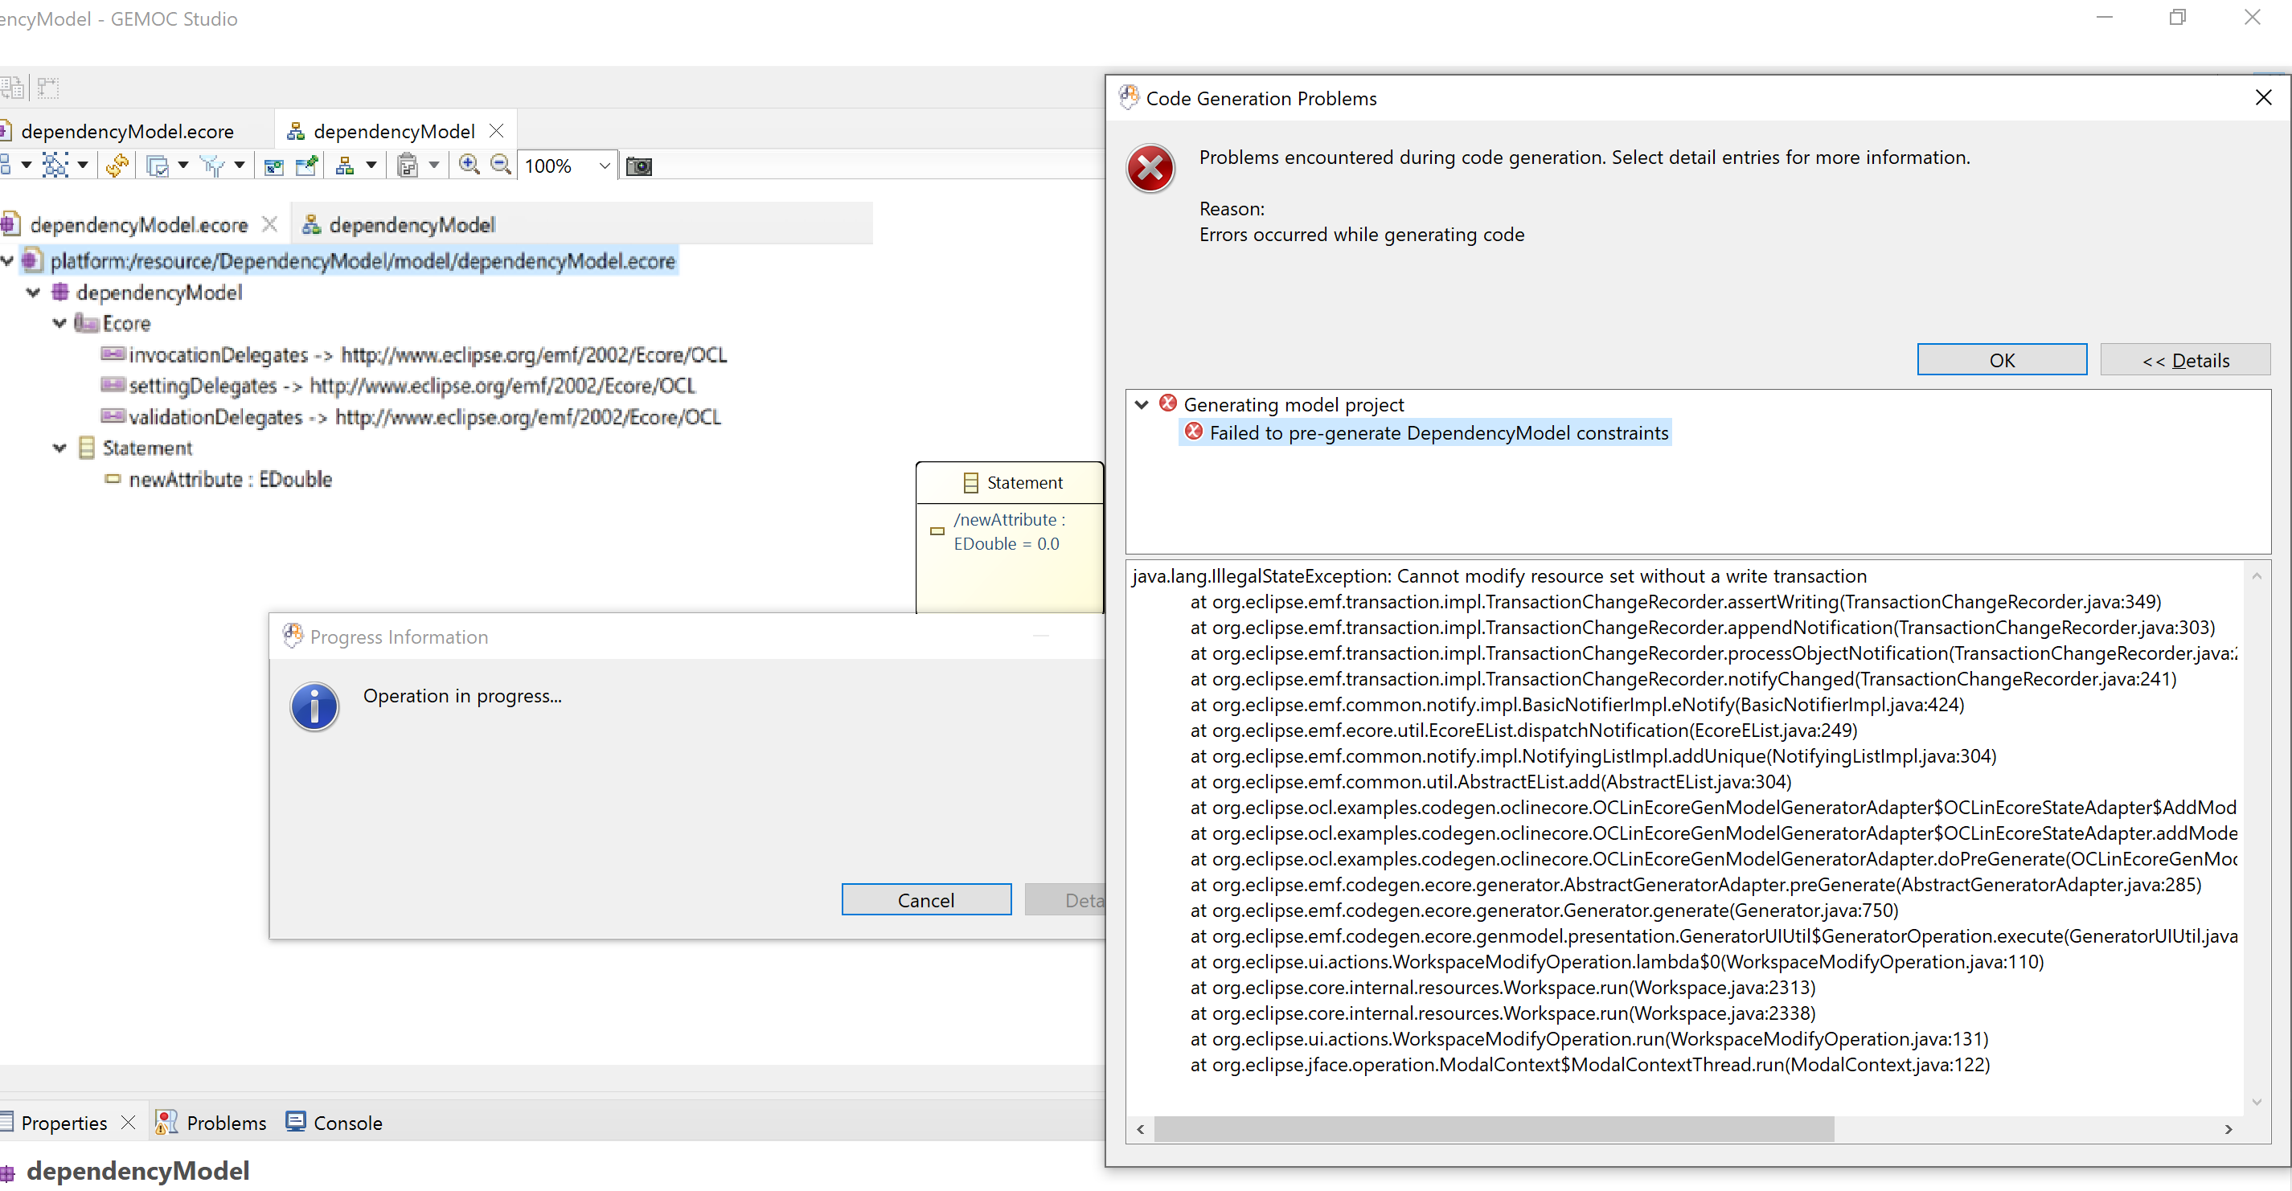2292x1191 pixels.
Task: Open the Paste layout dropdown arrow
Action: (434, 165)
